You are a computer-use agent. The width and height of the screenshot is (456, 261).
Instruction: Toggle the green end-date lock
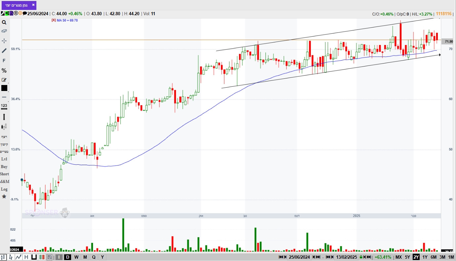tap(361, 257)
